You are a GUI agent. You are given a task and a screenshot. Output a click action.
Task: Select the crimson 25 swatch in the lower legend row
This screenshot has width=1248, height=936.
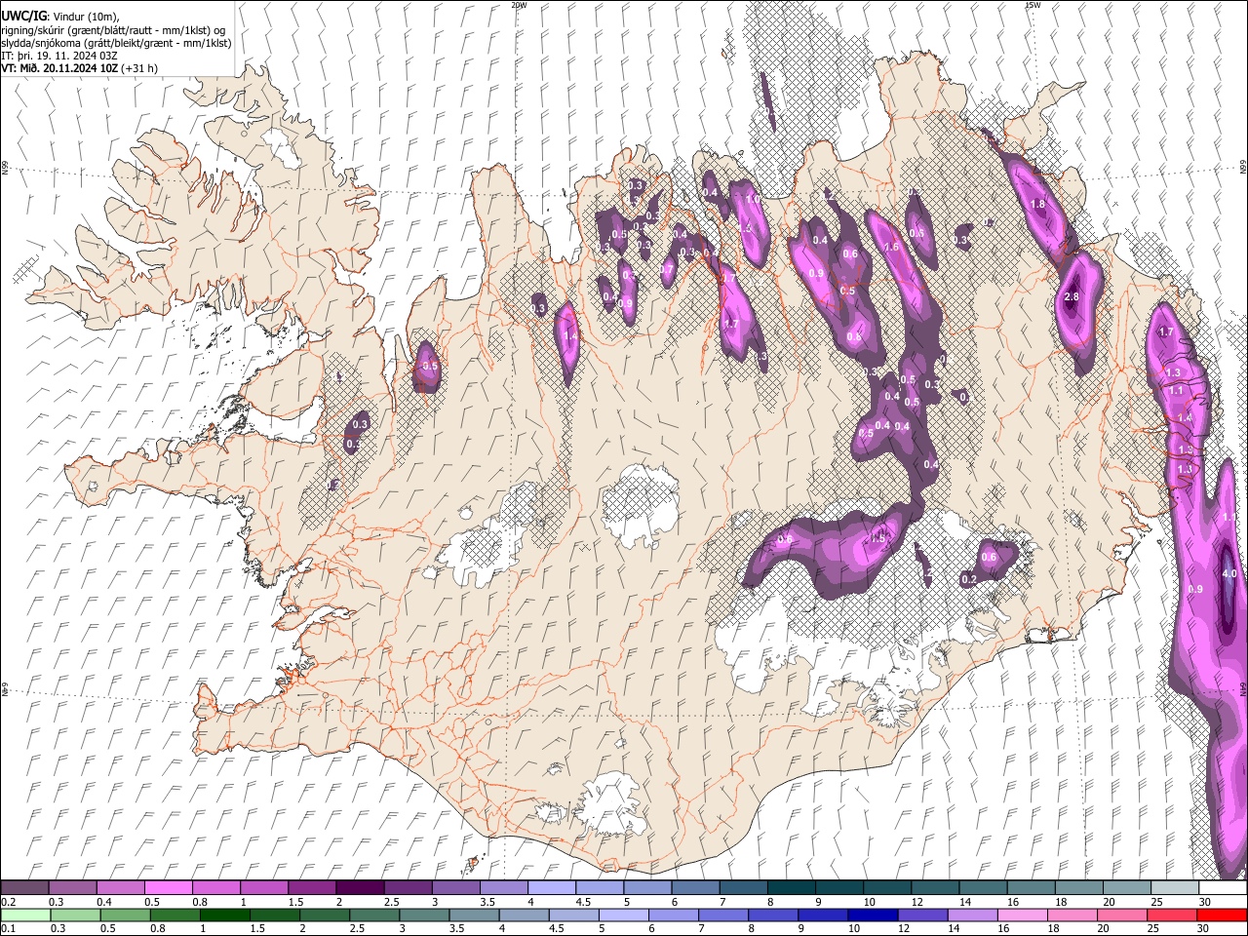point(1172,915)
